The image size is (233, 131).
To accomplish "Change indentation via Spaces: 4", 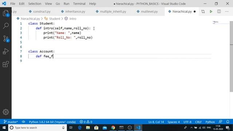I will [x=174, y=122].
